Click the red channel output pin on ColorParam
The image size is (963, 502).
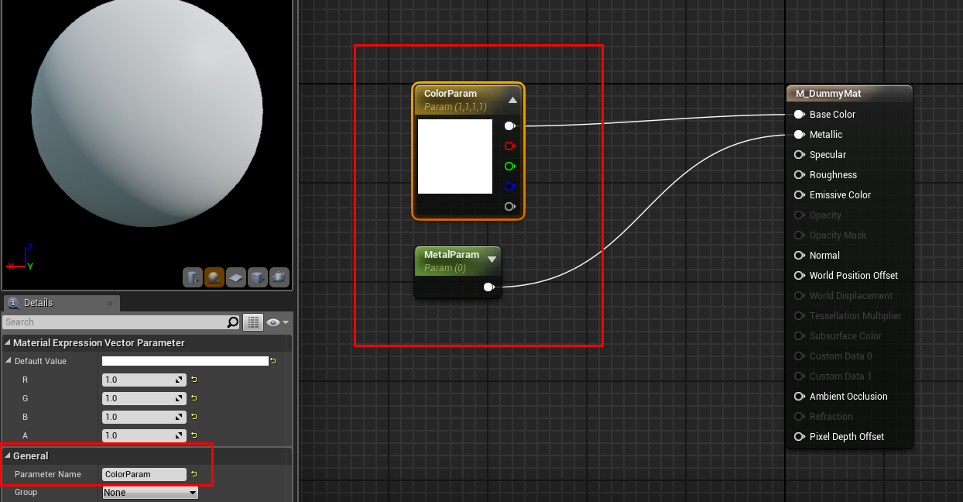point(509,146)
